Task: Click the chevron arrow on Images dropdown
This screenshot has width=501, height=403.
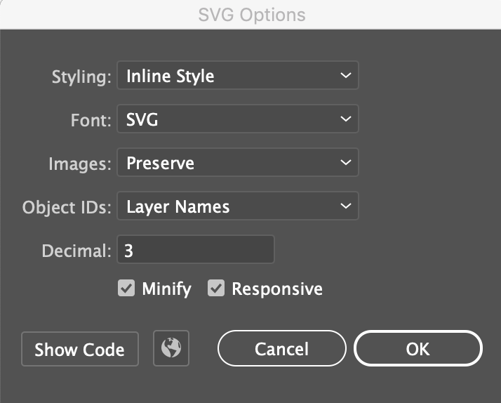Action: click(345, 163)
